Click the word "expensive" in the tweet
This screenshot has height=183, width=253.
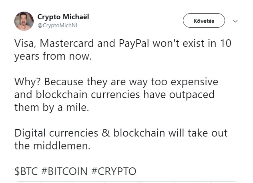(195, 82)
